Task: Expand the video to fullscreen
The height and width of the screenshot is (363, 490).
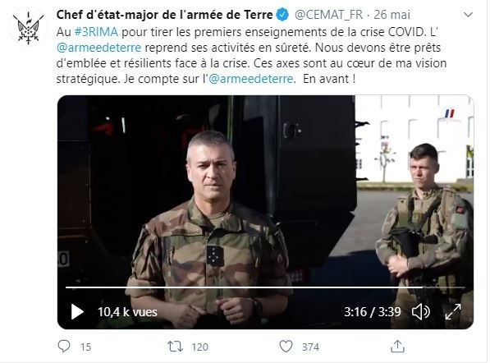Action: [x=453, y=312]
